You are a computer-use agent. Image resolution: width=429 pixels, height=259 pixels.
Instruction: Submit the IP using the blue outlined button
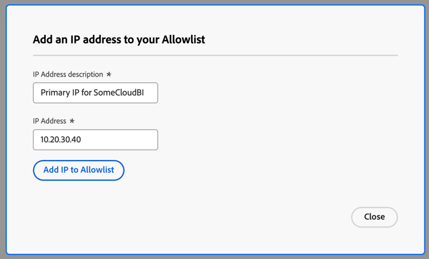point(78,170)
